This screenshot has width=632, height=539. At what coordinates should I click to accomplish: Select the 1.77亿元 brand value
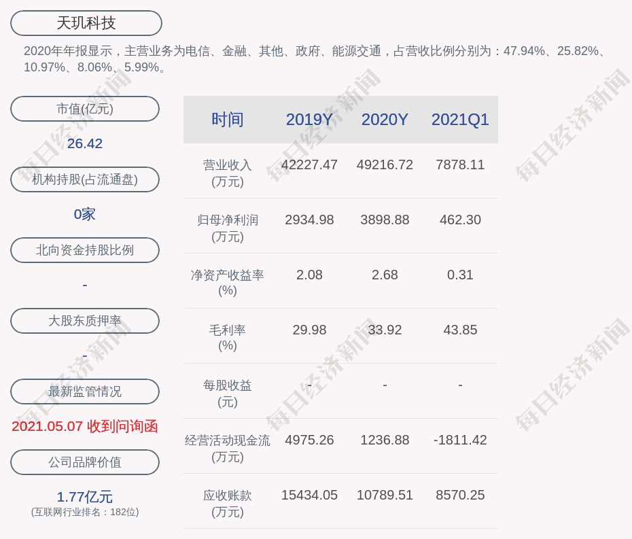(85, 497)
